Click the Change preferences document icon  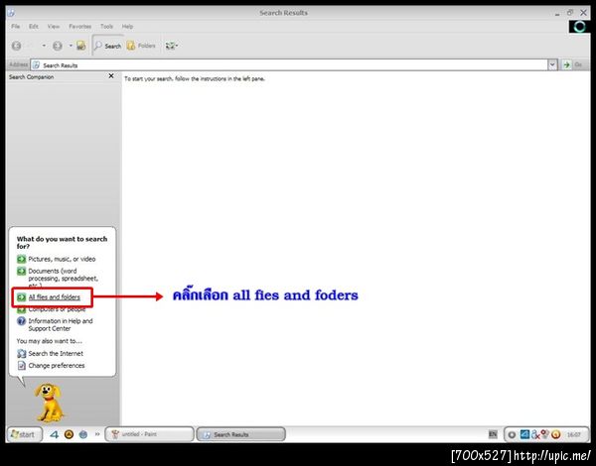point(22,366)
